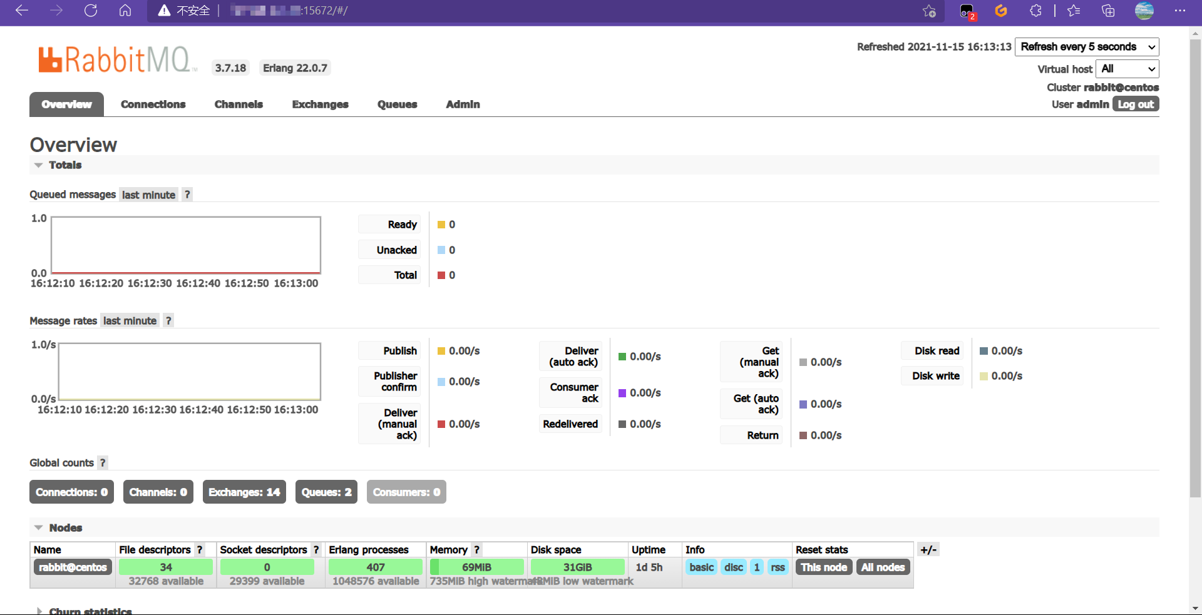The image size is (1202, 615).
Task: Switch to the Queues tab
Action: (x=398, y=104)
